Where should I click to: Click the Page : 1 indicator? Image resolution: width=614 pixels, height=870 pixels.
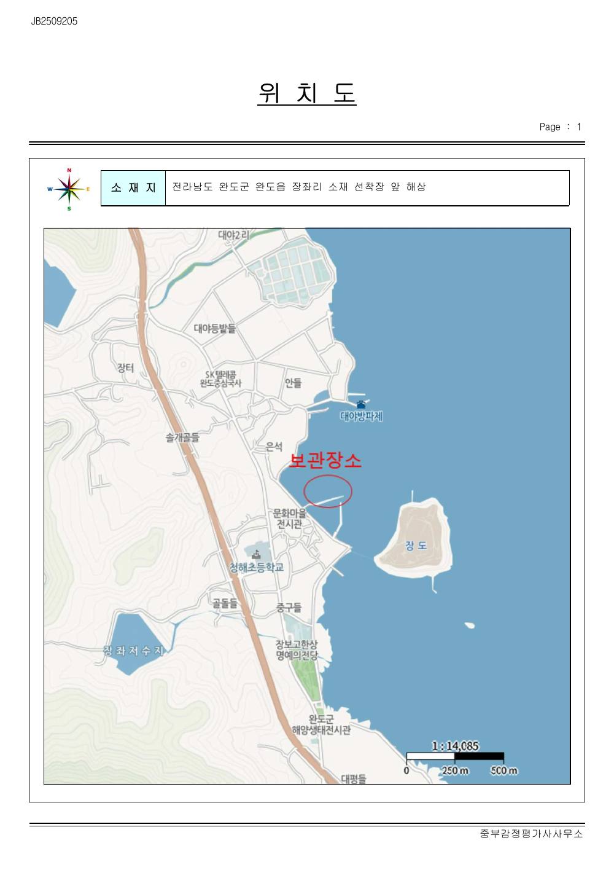(560, 127)
